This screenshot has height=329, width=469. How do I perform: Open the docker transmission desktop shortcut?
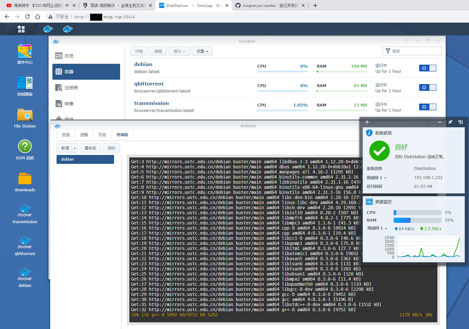[x=25, y=214]
